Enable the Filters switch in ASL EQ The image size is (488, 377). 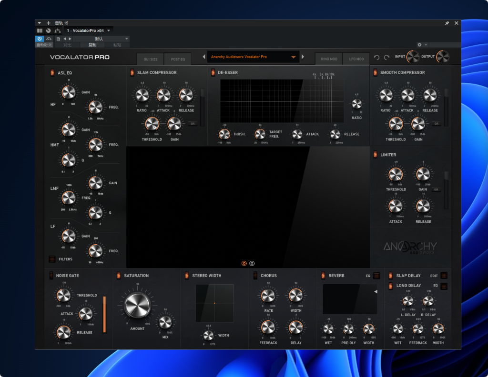point(52,259)
